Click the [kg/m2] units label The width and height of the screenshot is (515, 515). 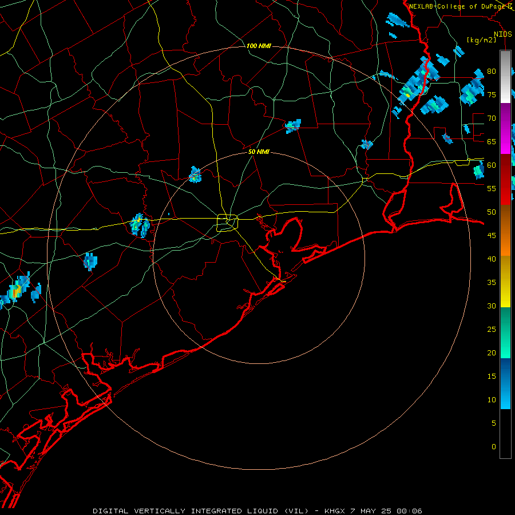pyautogui.click(x=482, y=40)
